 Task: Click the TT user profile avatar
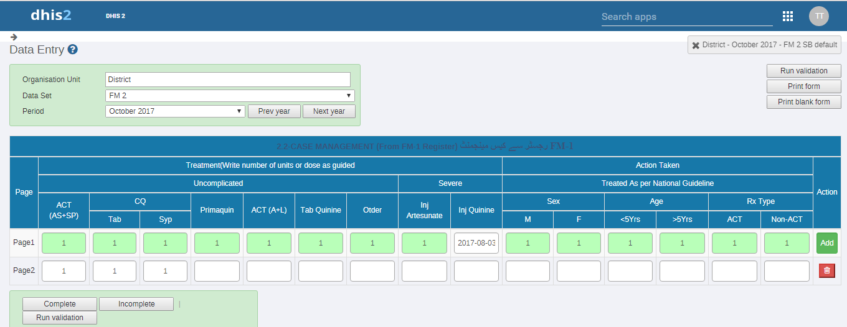click(818, 16)
